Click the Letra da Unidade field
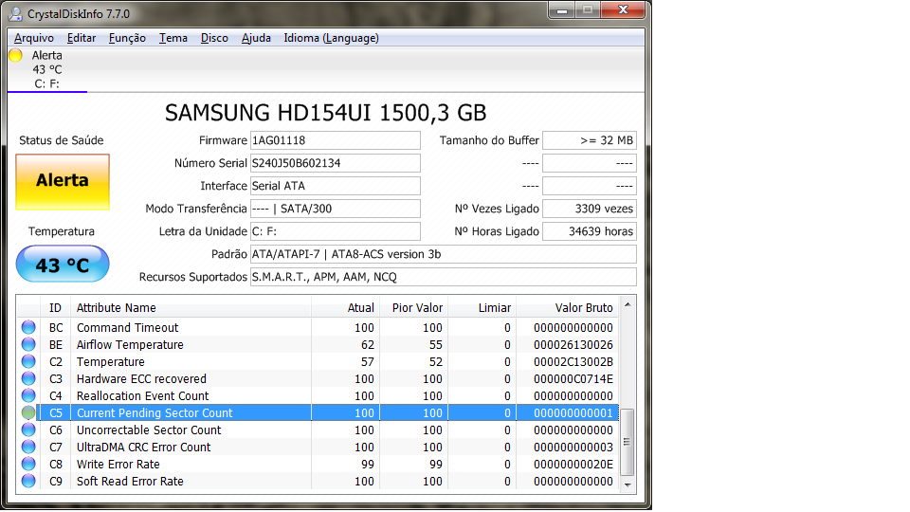Screen dimensions: 910x512 335,231
